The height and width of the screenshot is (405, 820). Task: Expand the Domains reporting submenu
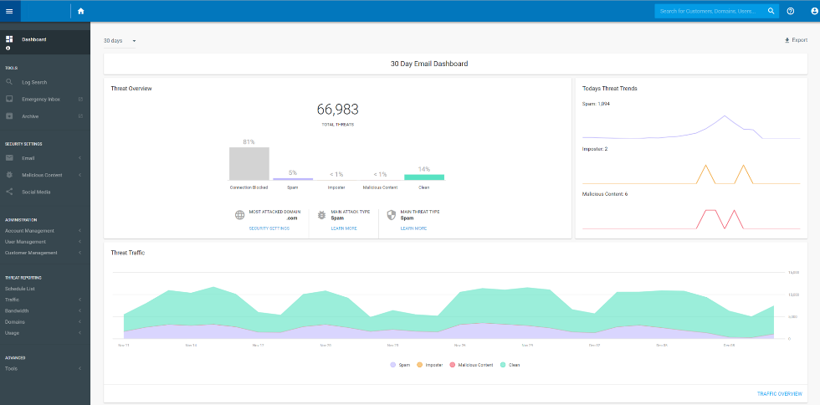[80, 322]
